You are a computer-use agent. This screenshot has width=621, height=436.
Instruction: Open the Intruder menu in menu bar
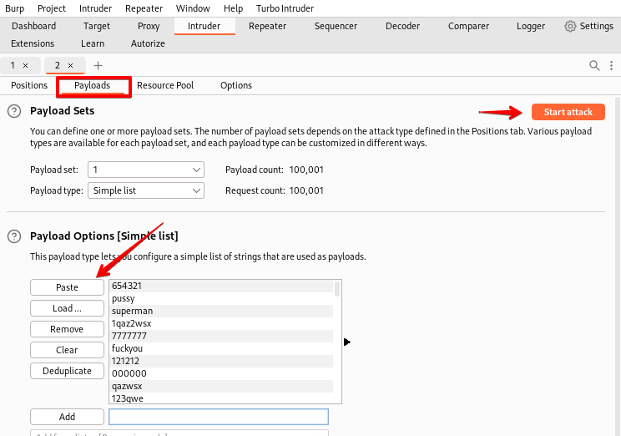tap(95, 8)
